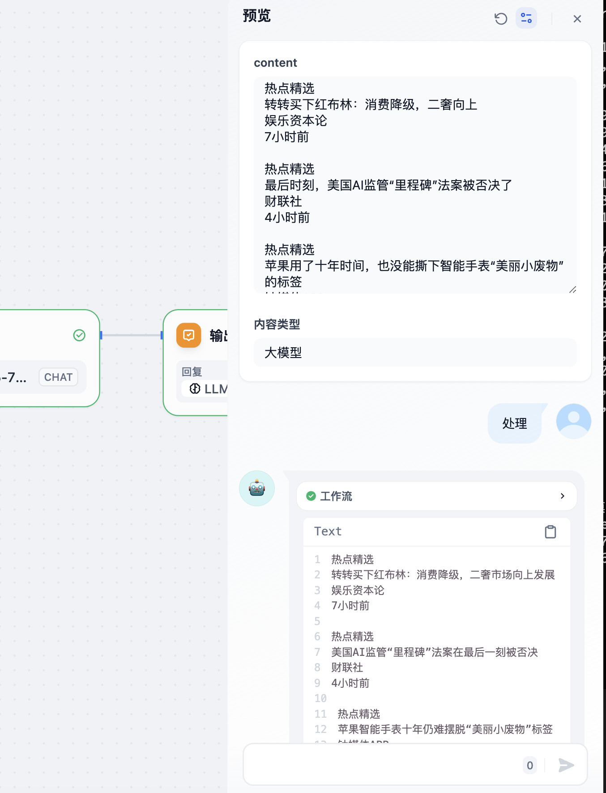Click the connector line between nodes
The image size is (606, 793).
click(132, 335)
